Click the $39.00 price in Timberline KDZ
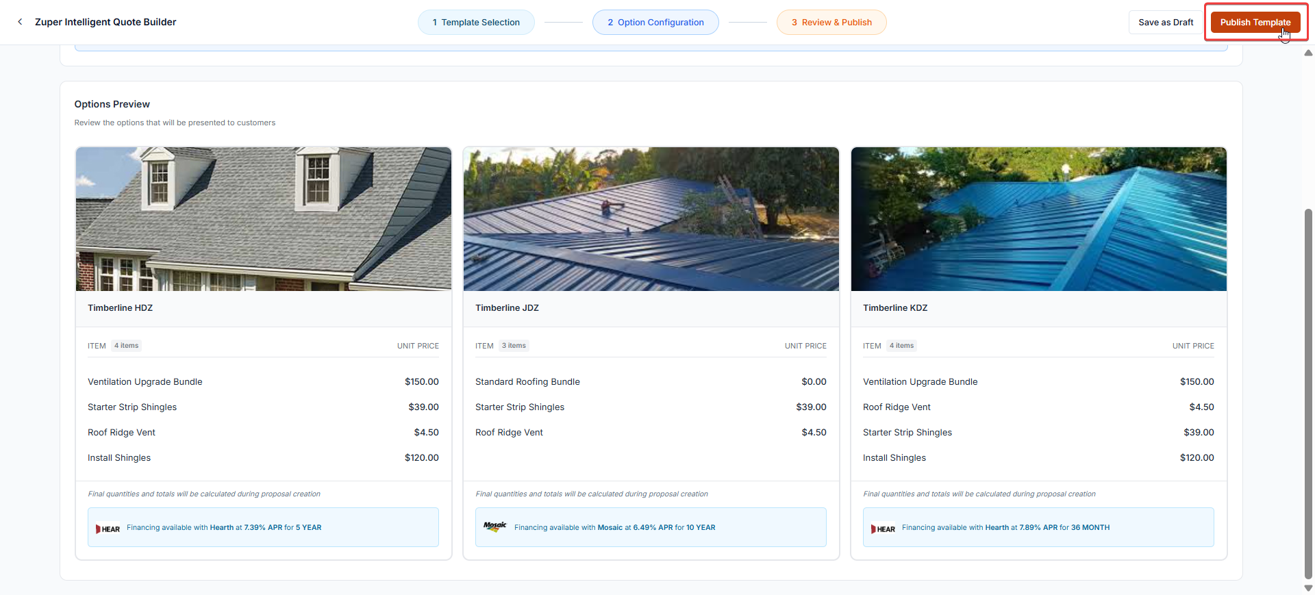This screenshot has width=1315, height=595. tap(1199, 432)
